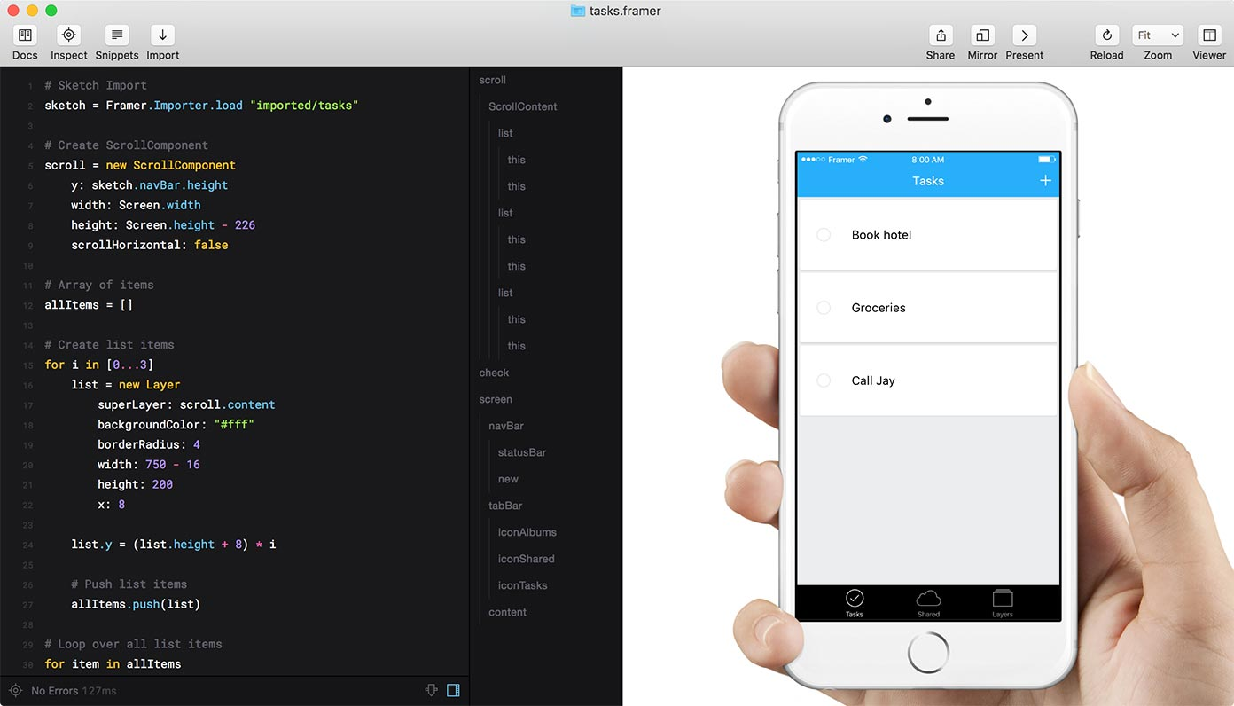The width and height of the screenshot is (1234, 706).
Task: Switch to the Shared tab in the preview
Action: (928, 602)
